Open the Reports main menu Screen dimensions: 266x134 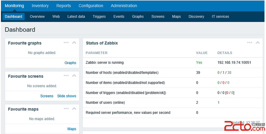pyautogui.click(x=64, y=5)
